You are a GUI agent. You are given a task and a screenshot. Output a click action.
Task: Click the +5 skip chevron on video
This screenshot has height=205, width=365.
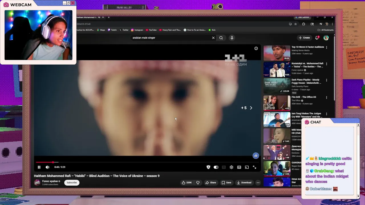[x=251, y=108]
